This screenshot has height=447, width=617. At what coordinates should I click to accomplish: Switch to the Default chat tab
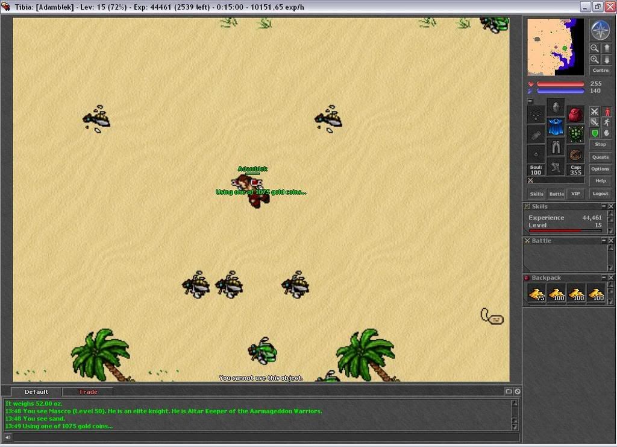click(36, 392)
